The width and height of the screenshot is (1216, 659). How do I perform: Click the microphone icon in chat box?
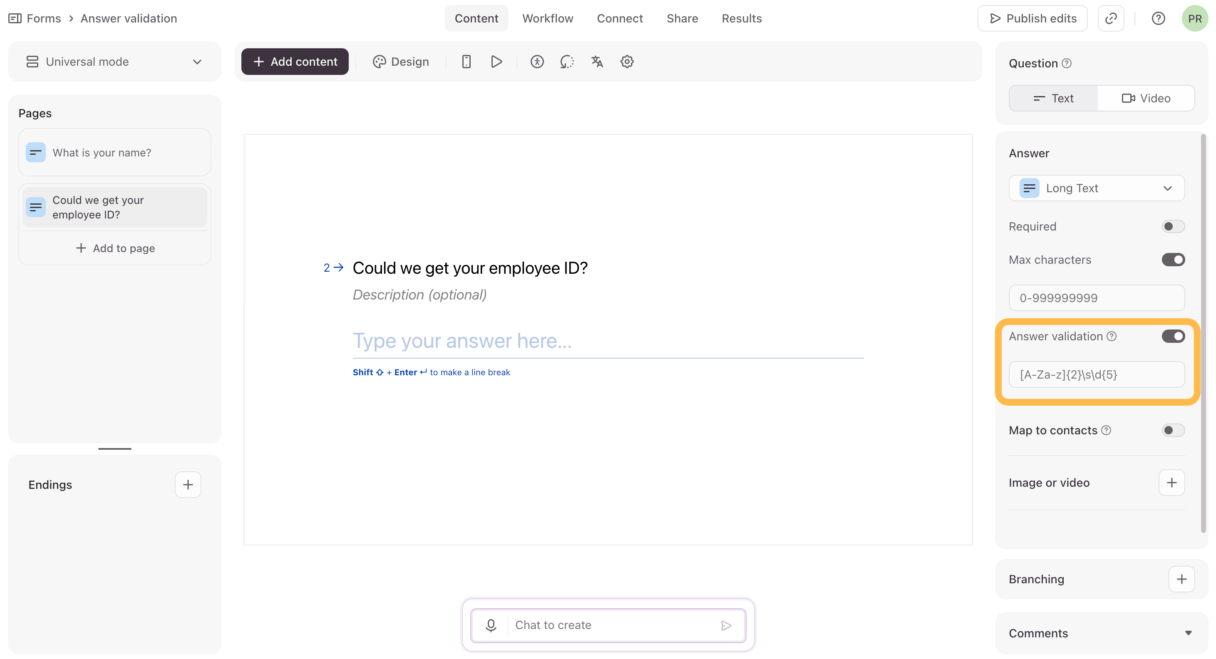click(491, 625)
